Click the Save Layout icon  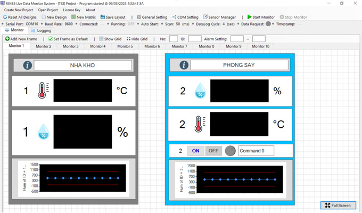coord(102,17)
